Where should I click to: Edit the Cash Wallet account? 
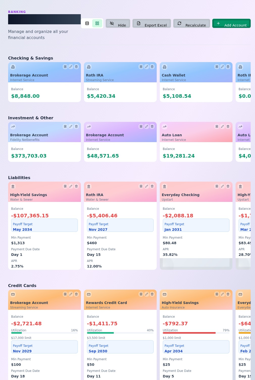(222, 67)
